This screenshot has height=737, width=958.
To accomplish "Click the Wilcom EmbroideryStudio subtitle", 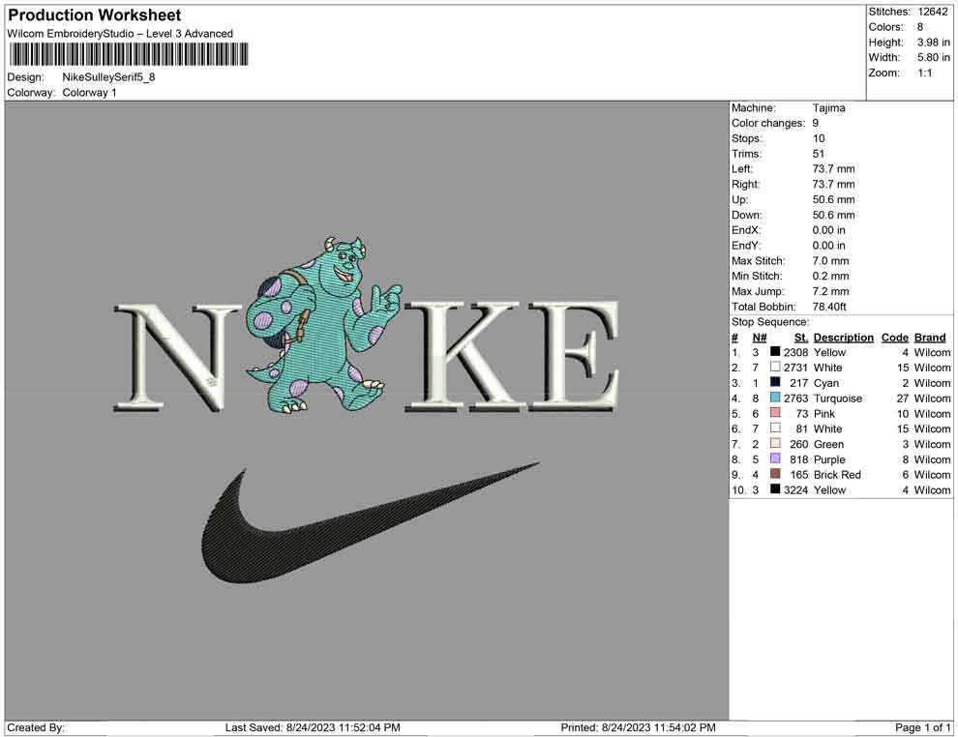I will [120, 34].
